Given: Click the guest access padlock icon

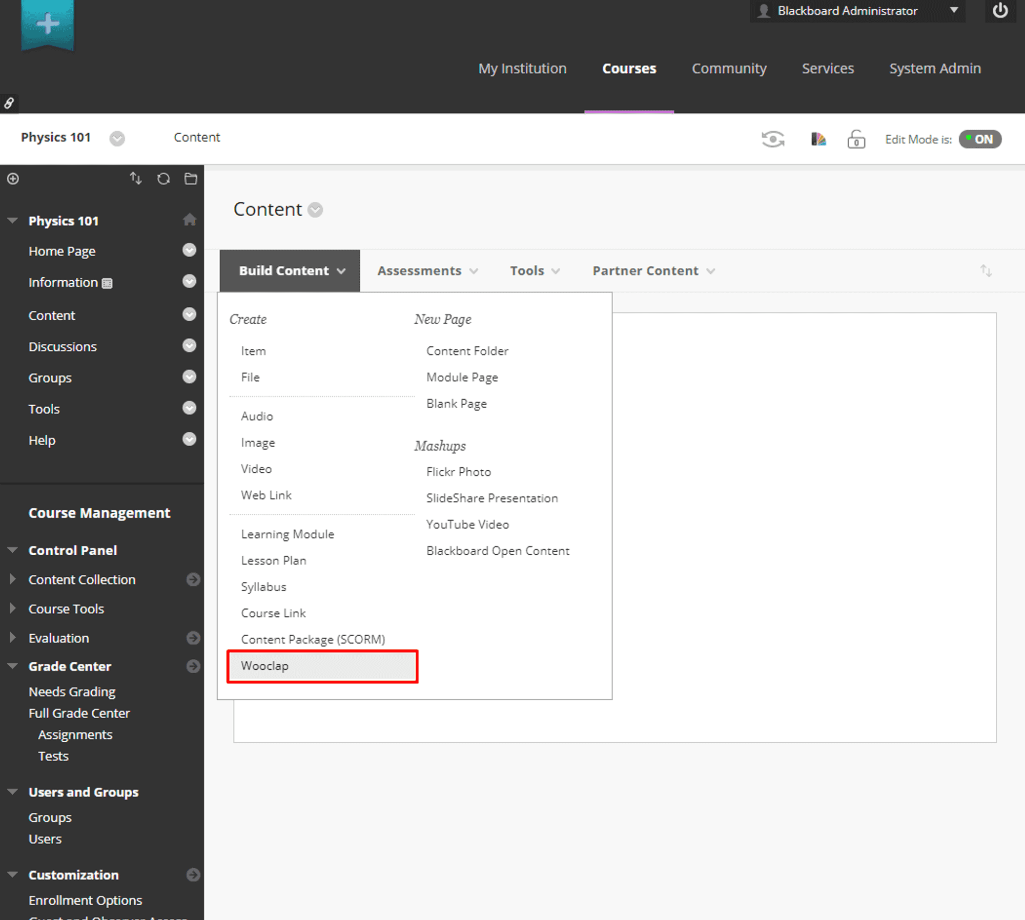Looking at the screenshot, I should pos(856,139).
